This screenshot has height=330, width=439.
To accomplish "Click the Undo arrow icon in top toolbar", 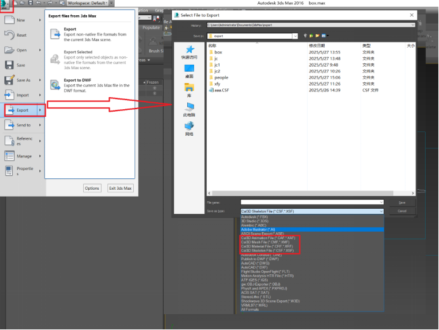I will coord(39,3).
